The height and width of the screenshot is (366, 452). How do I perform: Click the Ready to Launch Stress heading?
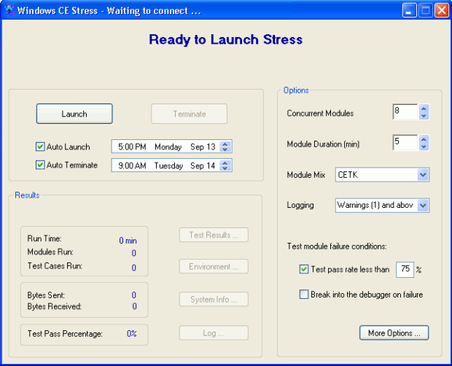click(226, 39)
